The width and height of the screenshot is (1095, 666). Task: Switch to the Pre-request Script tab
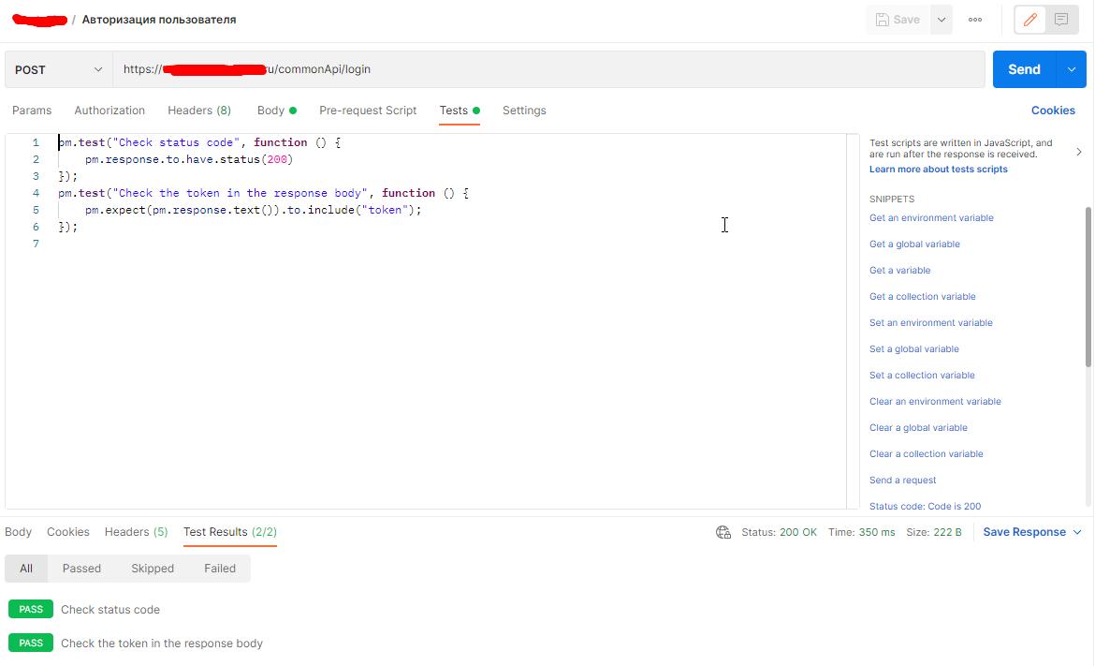coord(368,110)
